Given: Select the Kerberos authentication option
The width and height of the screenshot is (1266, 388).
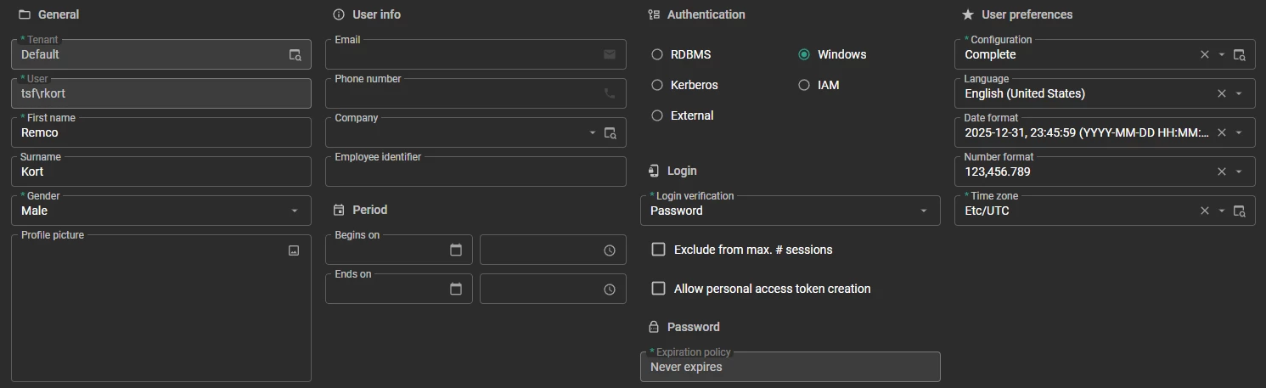Looking at the screenshot, I should (657, 85).
